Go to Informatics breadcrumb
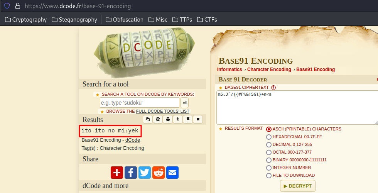Image resolution: width=378 pixels, height=193 pixels. (x=229, y=69)
